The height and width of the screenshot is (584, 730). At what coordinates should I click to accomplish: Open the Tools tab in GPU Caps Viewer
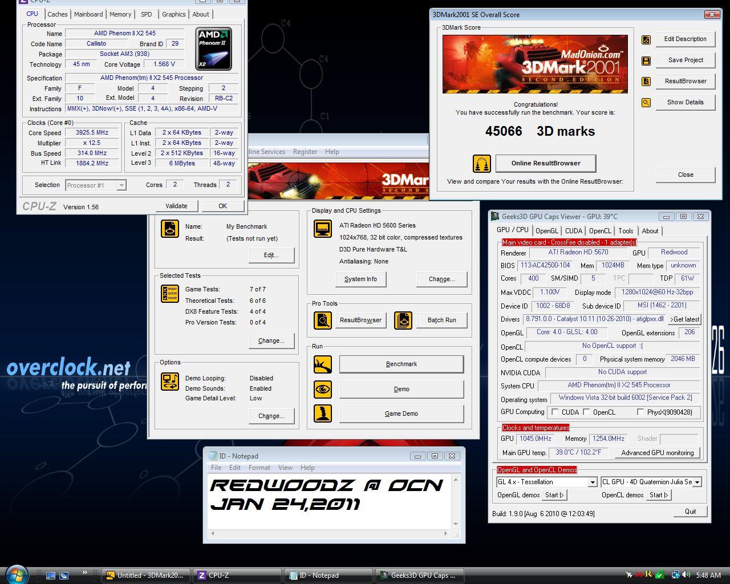point(626,231)
